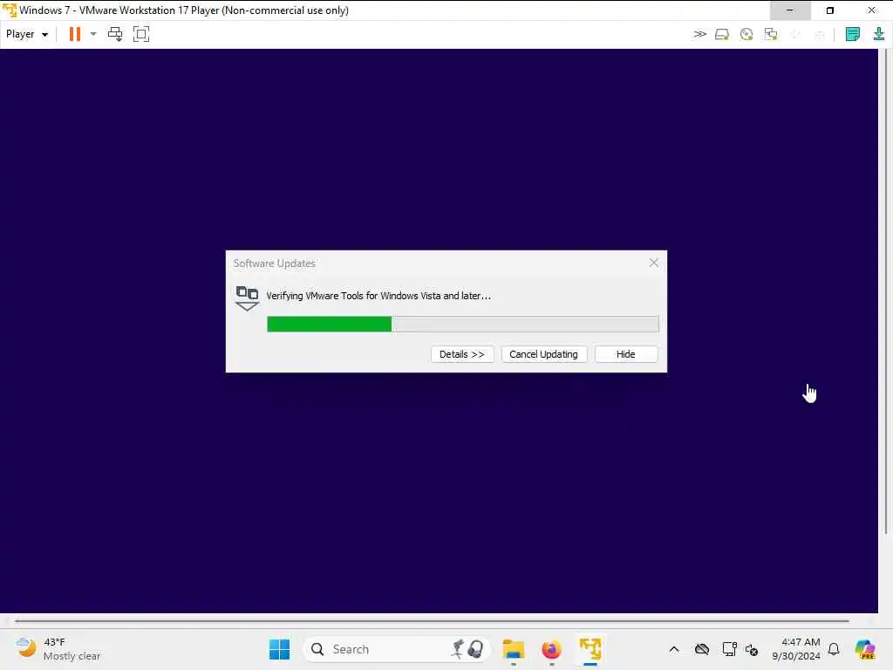Click Cancel Updating button

point(544,354)
